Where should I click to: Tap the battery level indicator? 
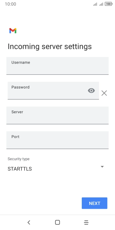coord(109,4)
